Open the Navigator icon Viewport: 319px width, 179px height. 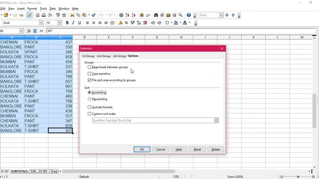pos(162,15)
